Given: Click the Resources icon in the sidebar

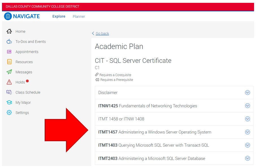Looking at the screenshot, I should (x=9, y=62).
